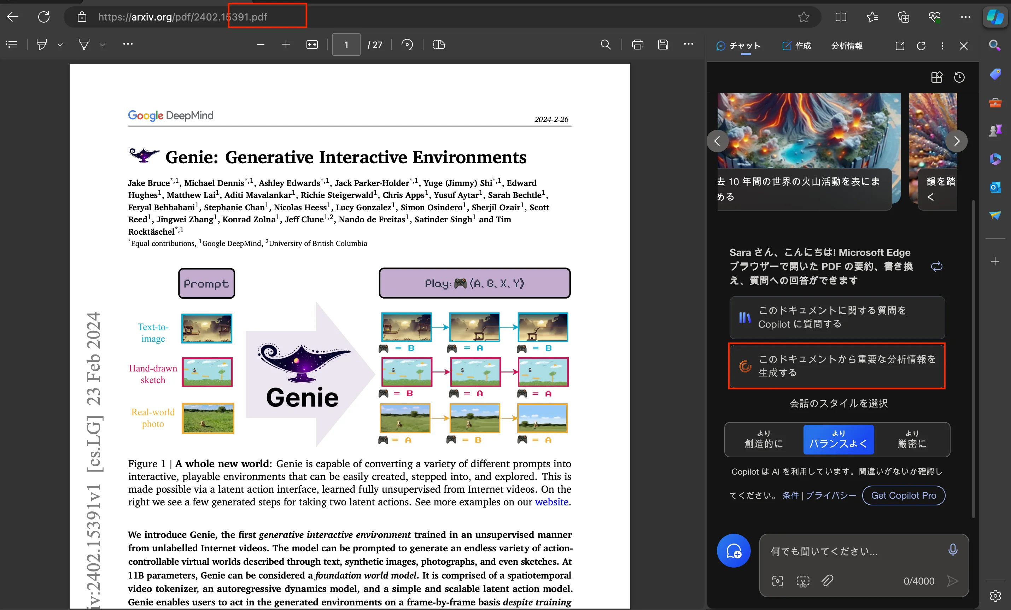This screenshot has height=610, width=1011.
Task: Show more PDF annotation tools
Action: 128,44
